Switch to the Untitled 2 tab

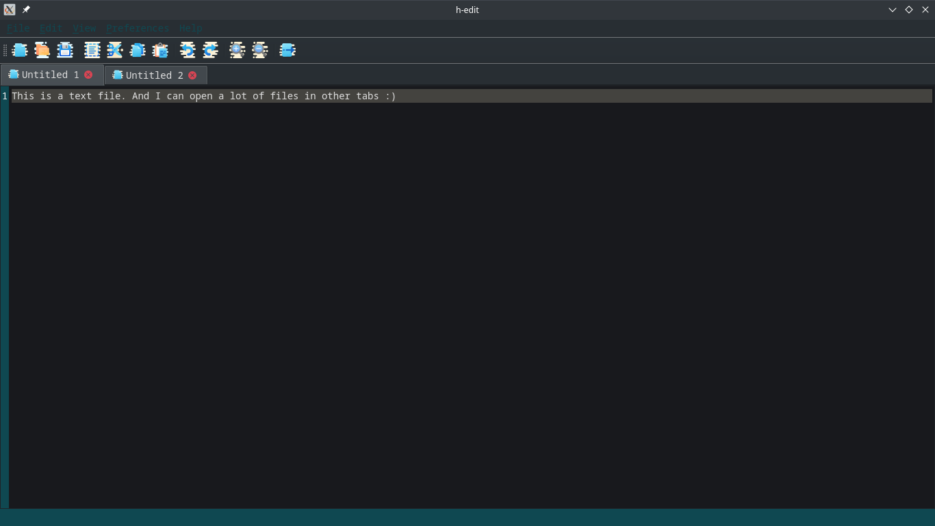(x=155, y=75)
